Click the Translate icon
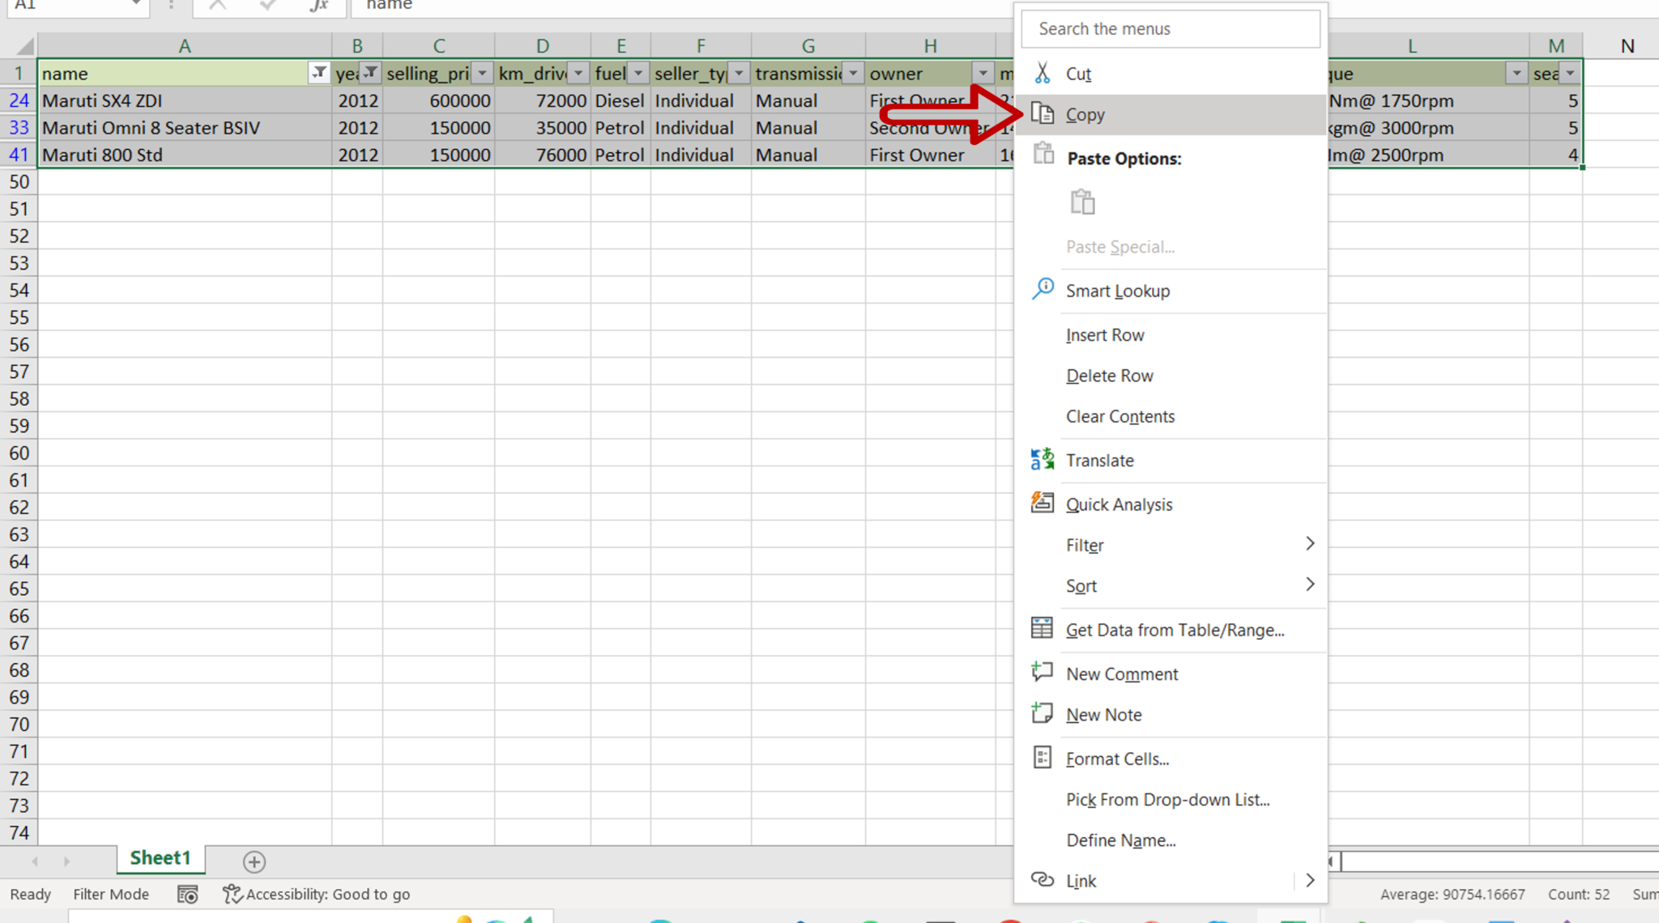 [1042, 458]
